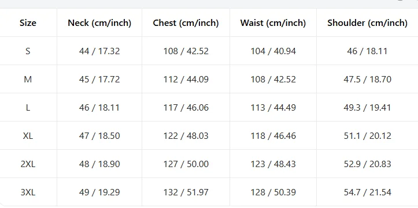
Task: Click the waist value 104 / 40.94
Action: 273,51
